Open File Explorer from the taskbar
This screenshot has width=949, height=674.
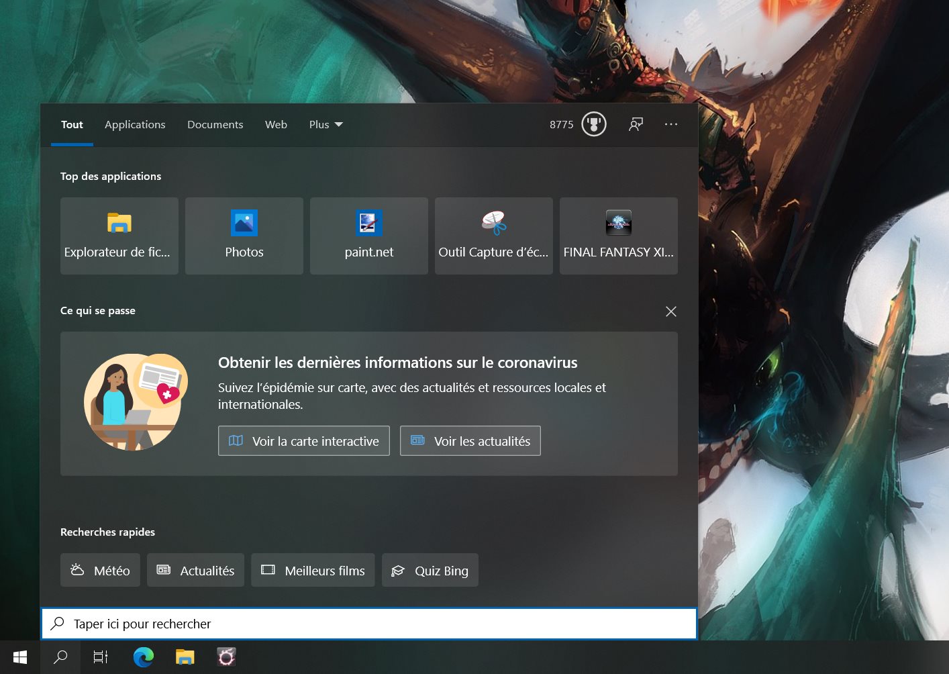click(x=185, y=657)
